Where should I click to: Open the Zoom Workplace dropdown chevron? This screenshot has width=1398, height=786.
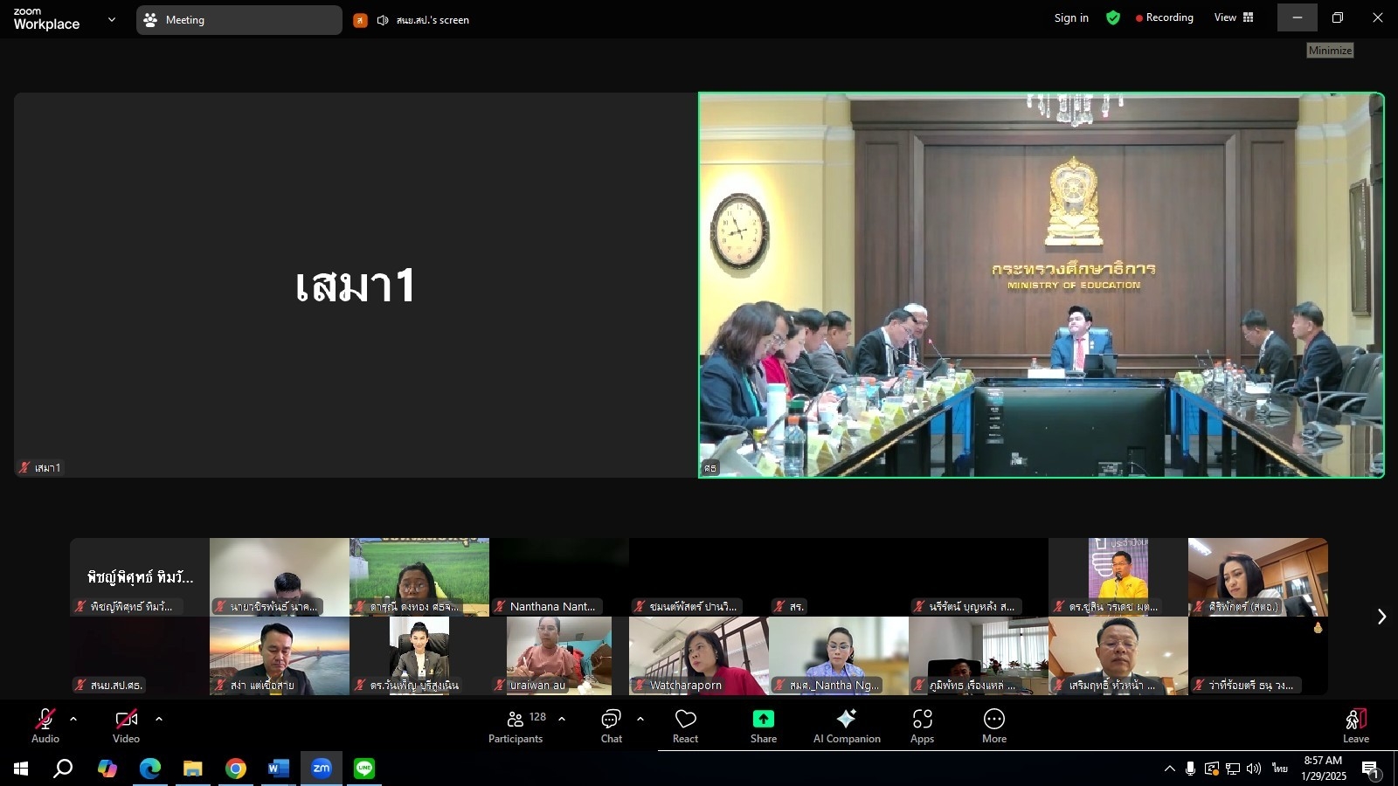click(111, 19)
